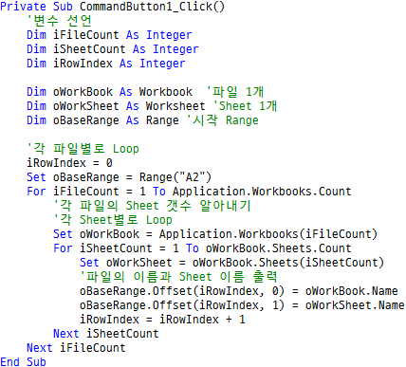Click the 'Dim iFileCount As Integer' line

click(x=109, y=35)
